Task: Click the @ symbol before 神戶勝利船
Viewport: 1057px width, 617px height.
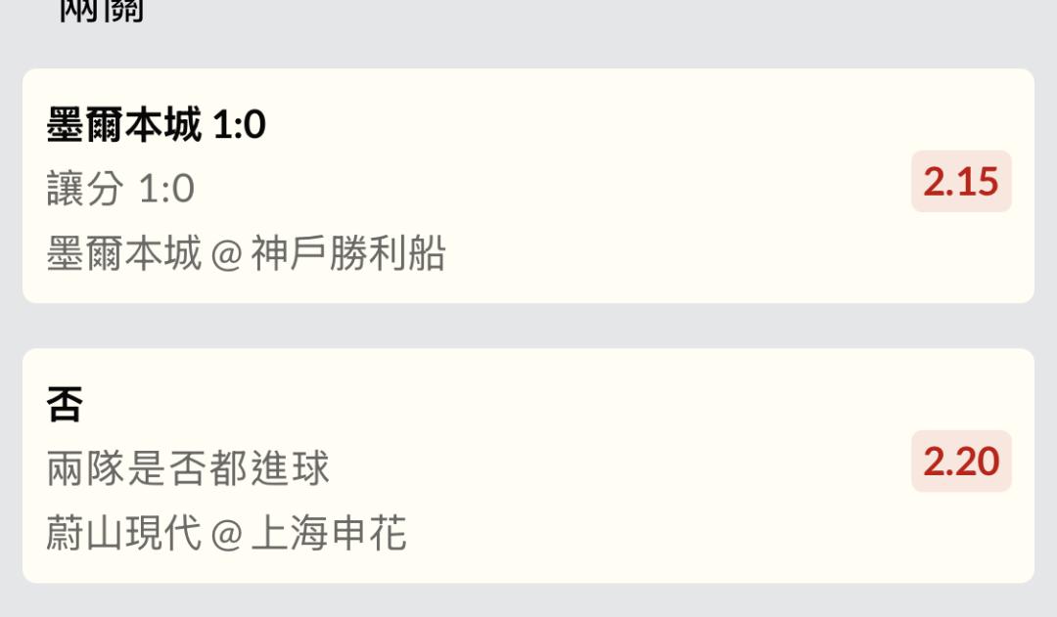Action: tap(226, 255)
